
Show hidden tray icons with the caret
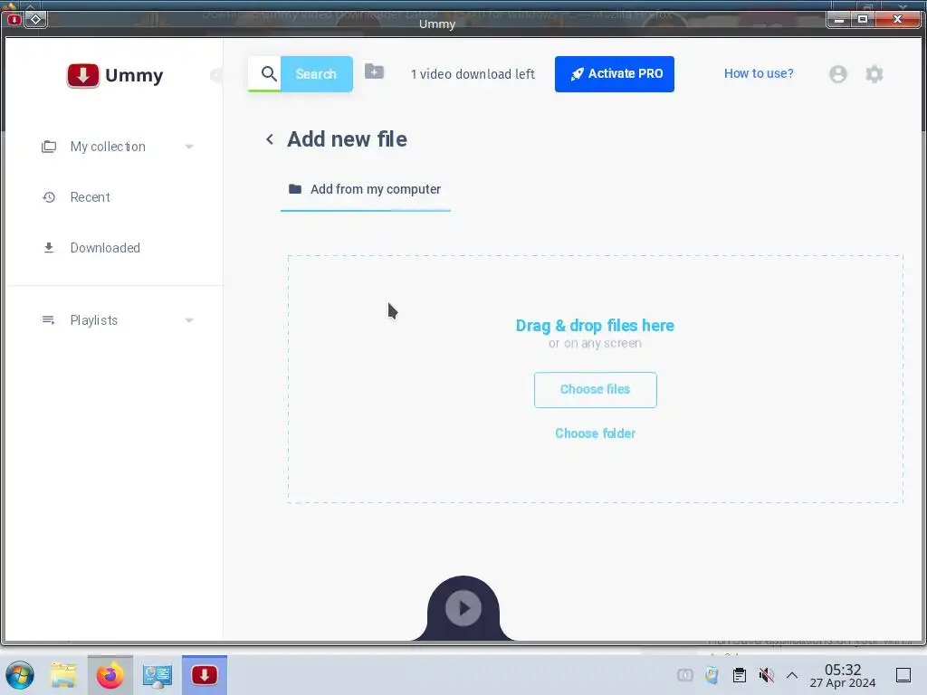click(x=792, y=675)
